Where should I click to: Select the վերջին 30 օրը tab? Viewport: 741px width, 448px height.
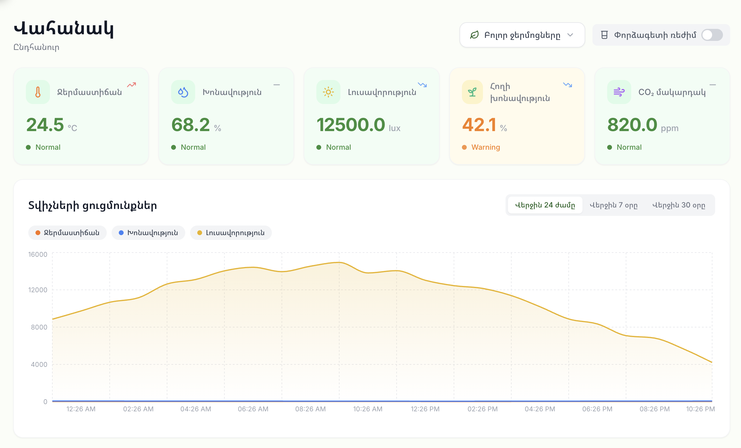click(680, 205)
